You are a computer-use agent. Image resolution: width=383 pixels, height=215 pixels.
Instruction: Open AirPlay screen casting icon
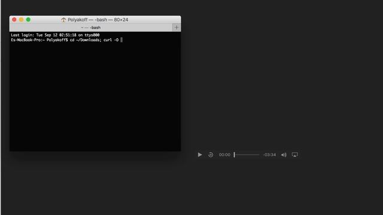pyautogui.click(x=295, y=155)
